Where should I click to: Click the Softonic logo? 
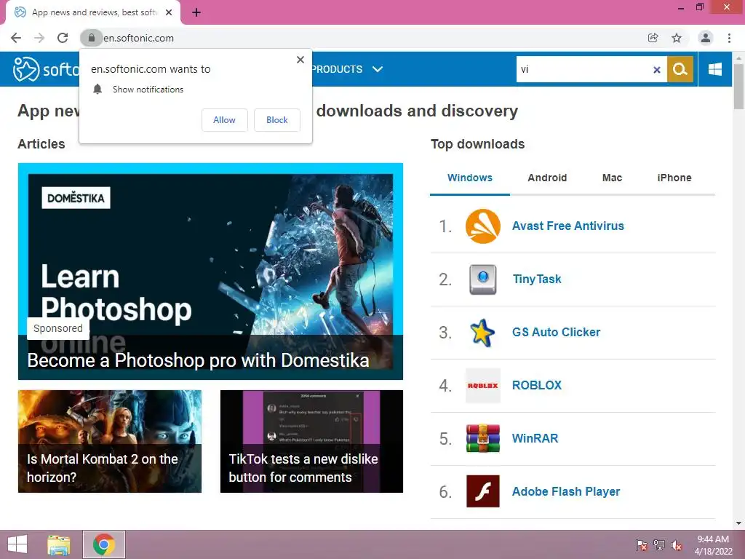tap(46, 69)
